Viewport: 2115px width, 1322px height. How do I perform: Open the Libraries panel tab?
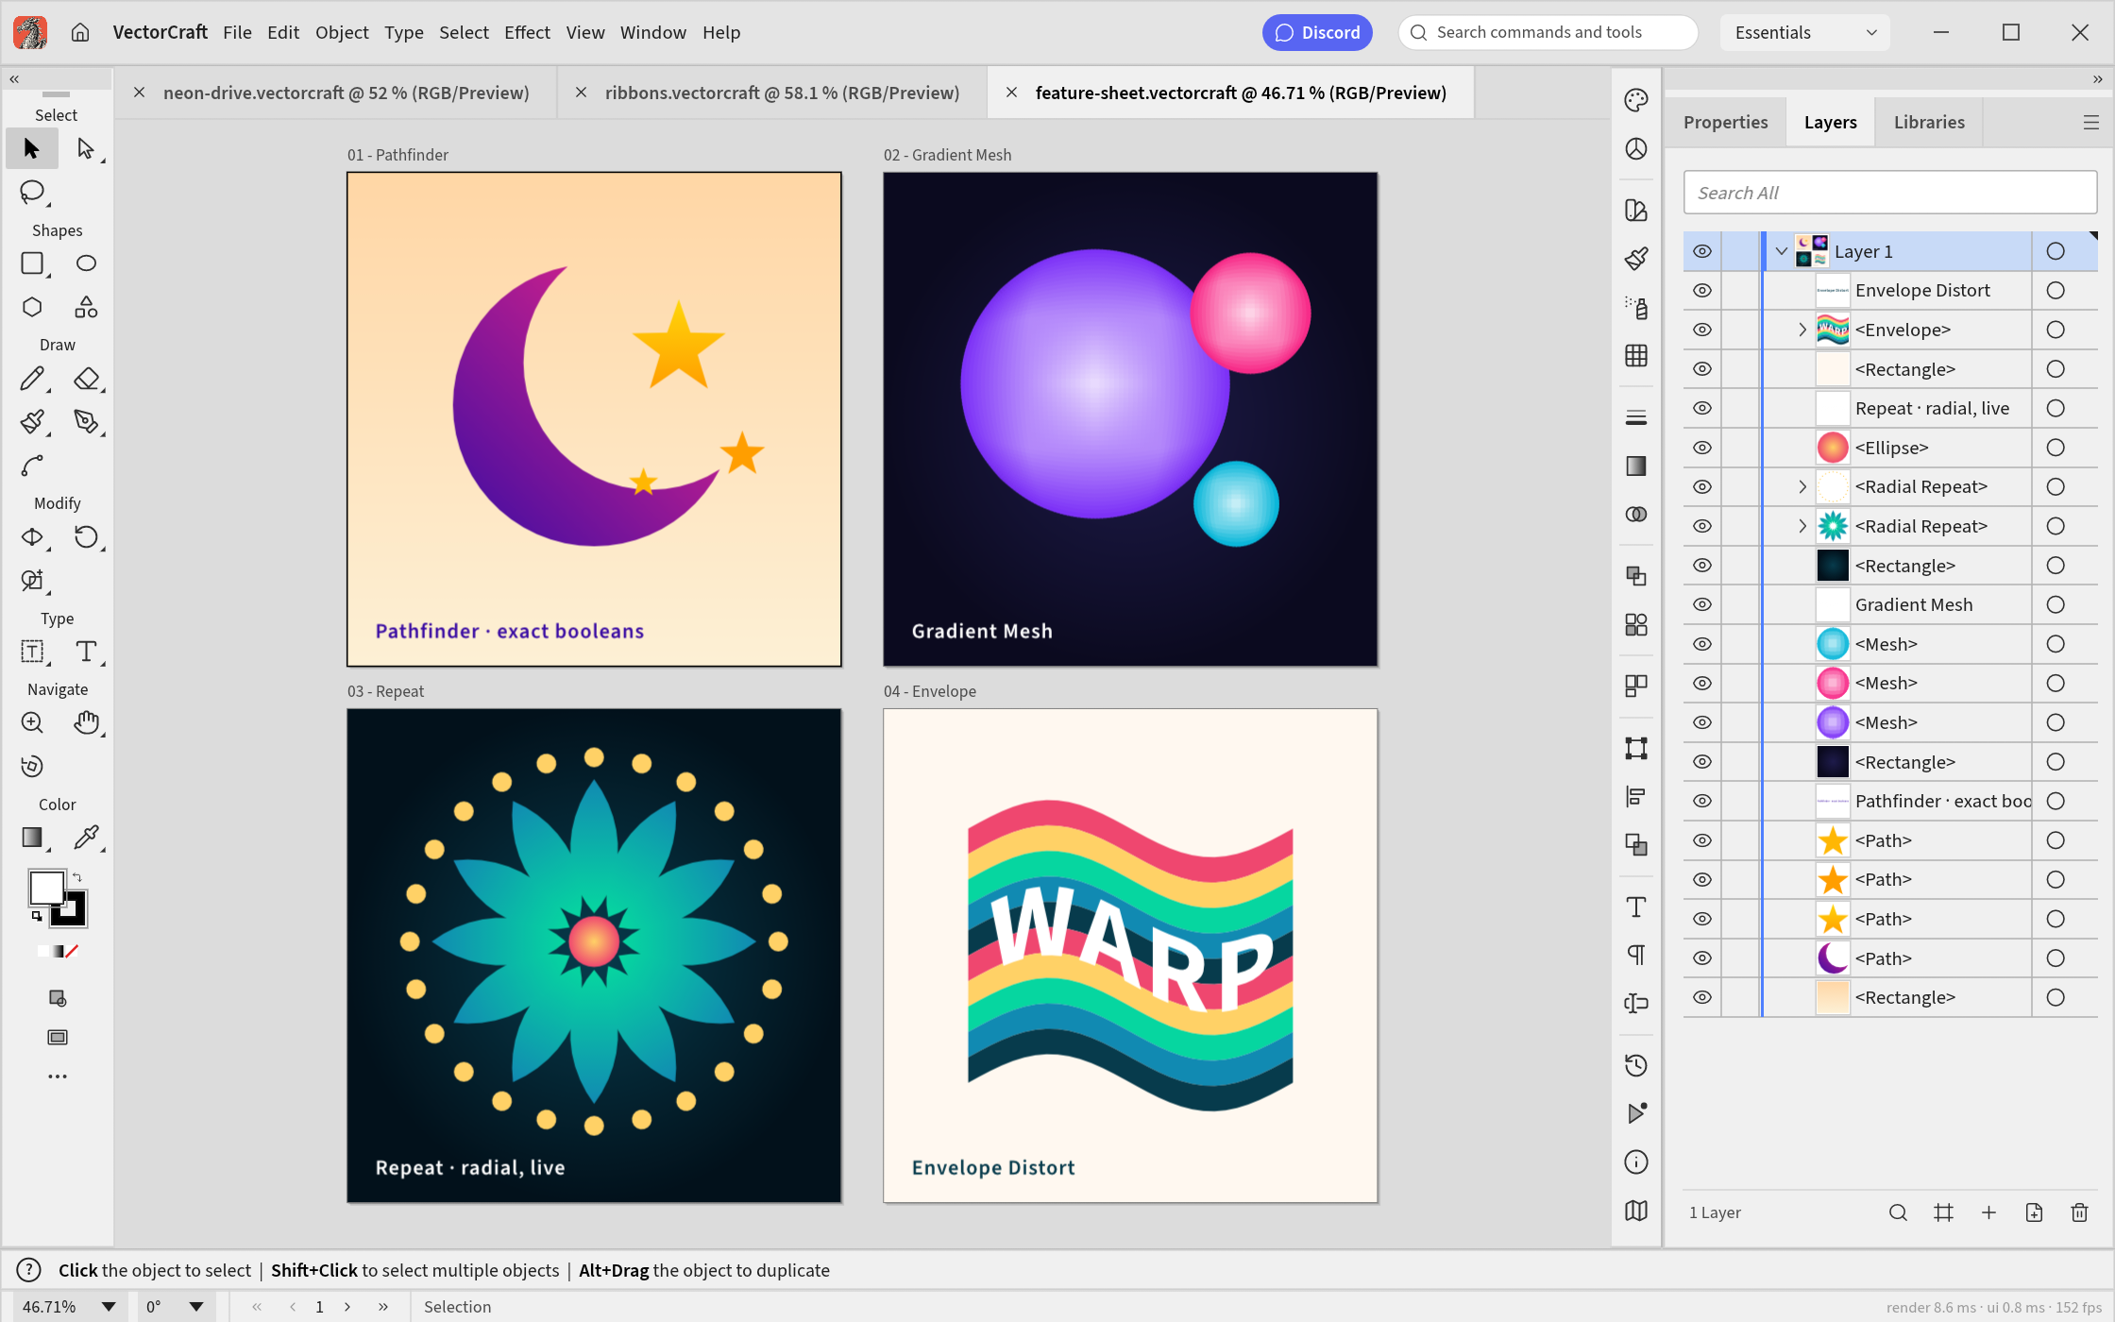coord(1929,122)
